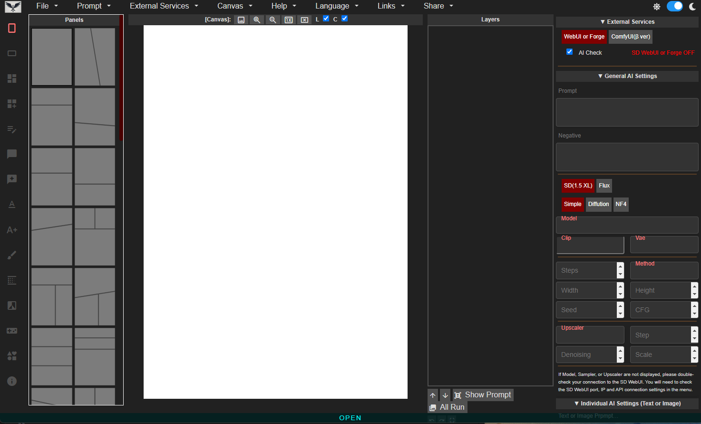Open the speech bubble tool
The height and width of the screenshot is (424, 701).
[12, 154]
